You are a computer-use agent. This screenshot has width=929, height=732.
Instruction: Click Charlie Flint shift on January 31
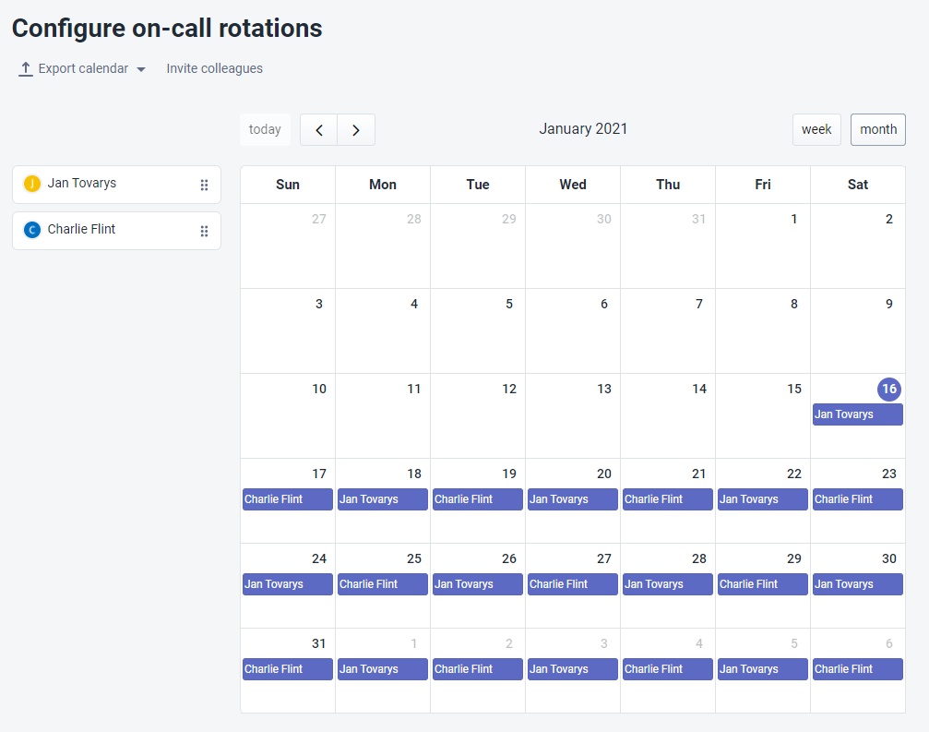(287, 669)
